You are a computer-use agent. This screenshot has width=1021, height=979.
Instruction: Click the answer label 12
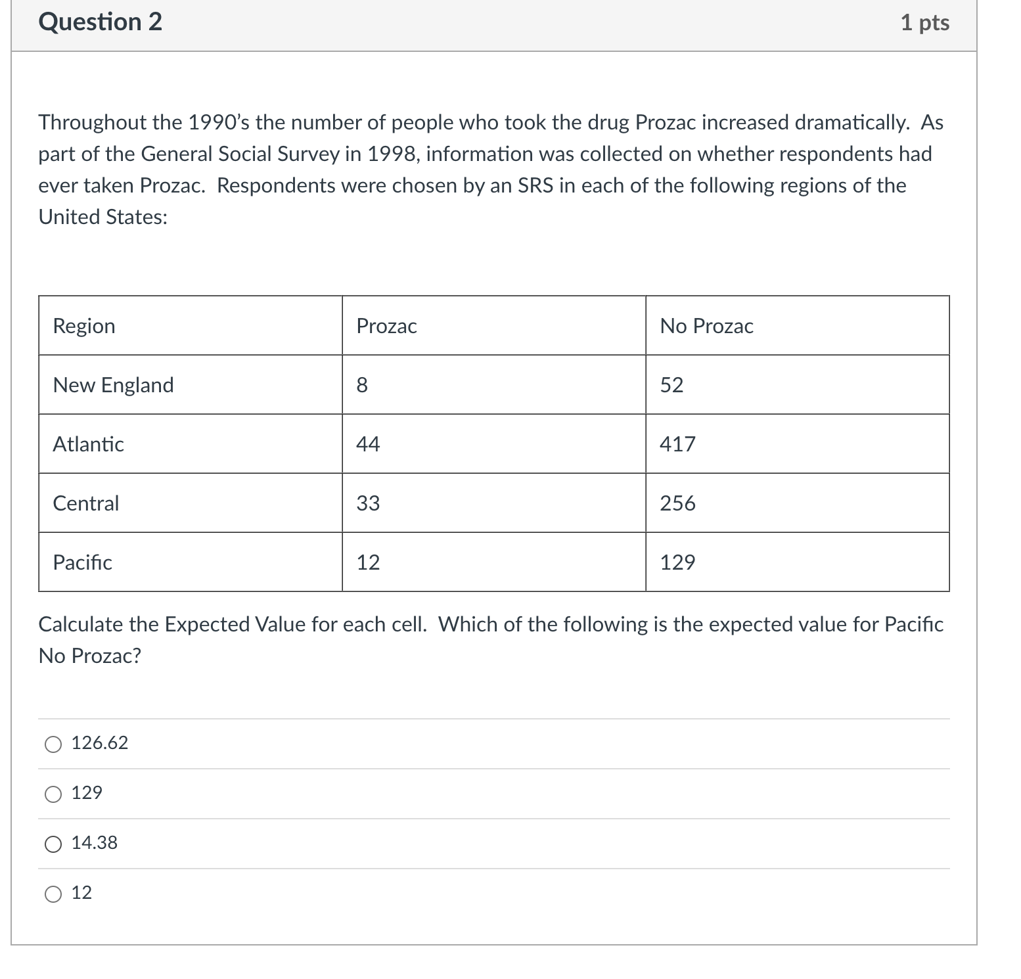pos(81,894)
